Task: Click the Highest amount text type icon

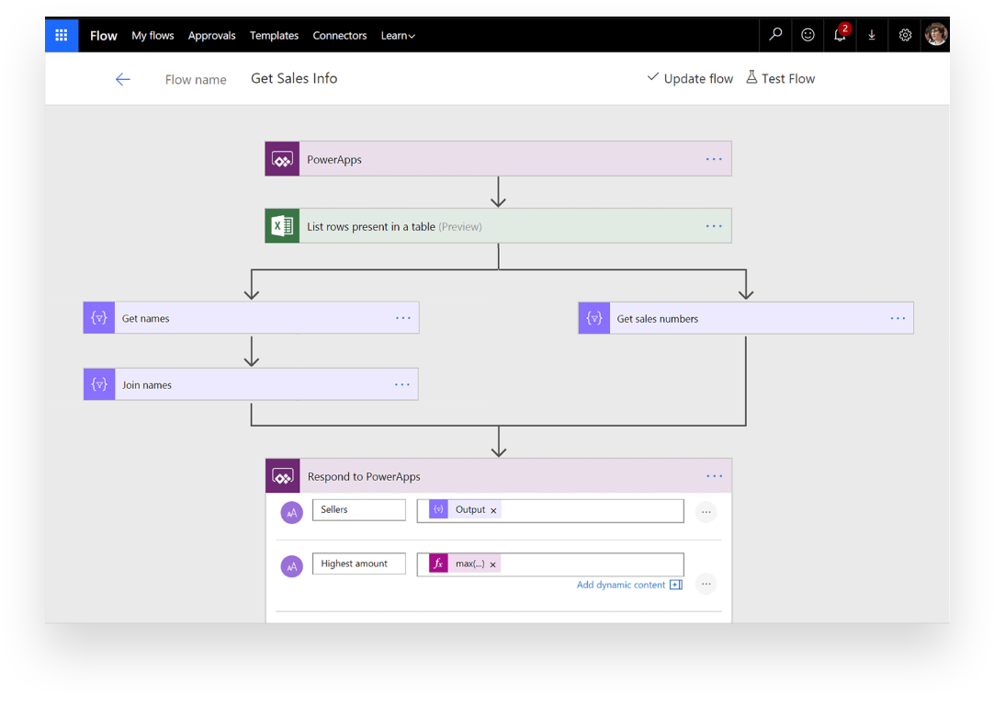Action: (x=291, y=566)
